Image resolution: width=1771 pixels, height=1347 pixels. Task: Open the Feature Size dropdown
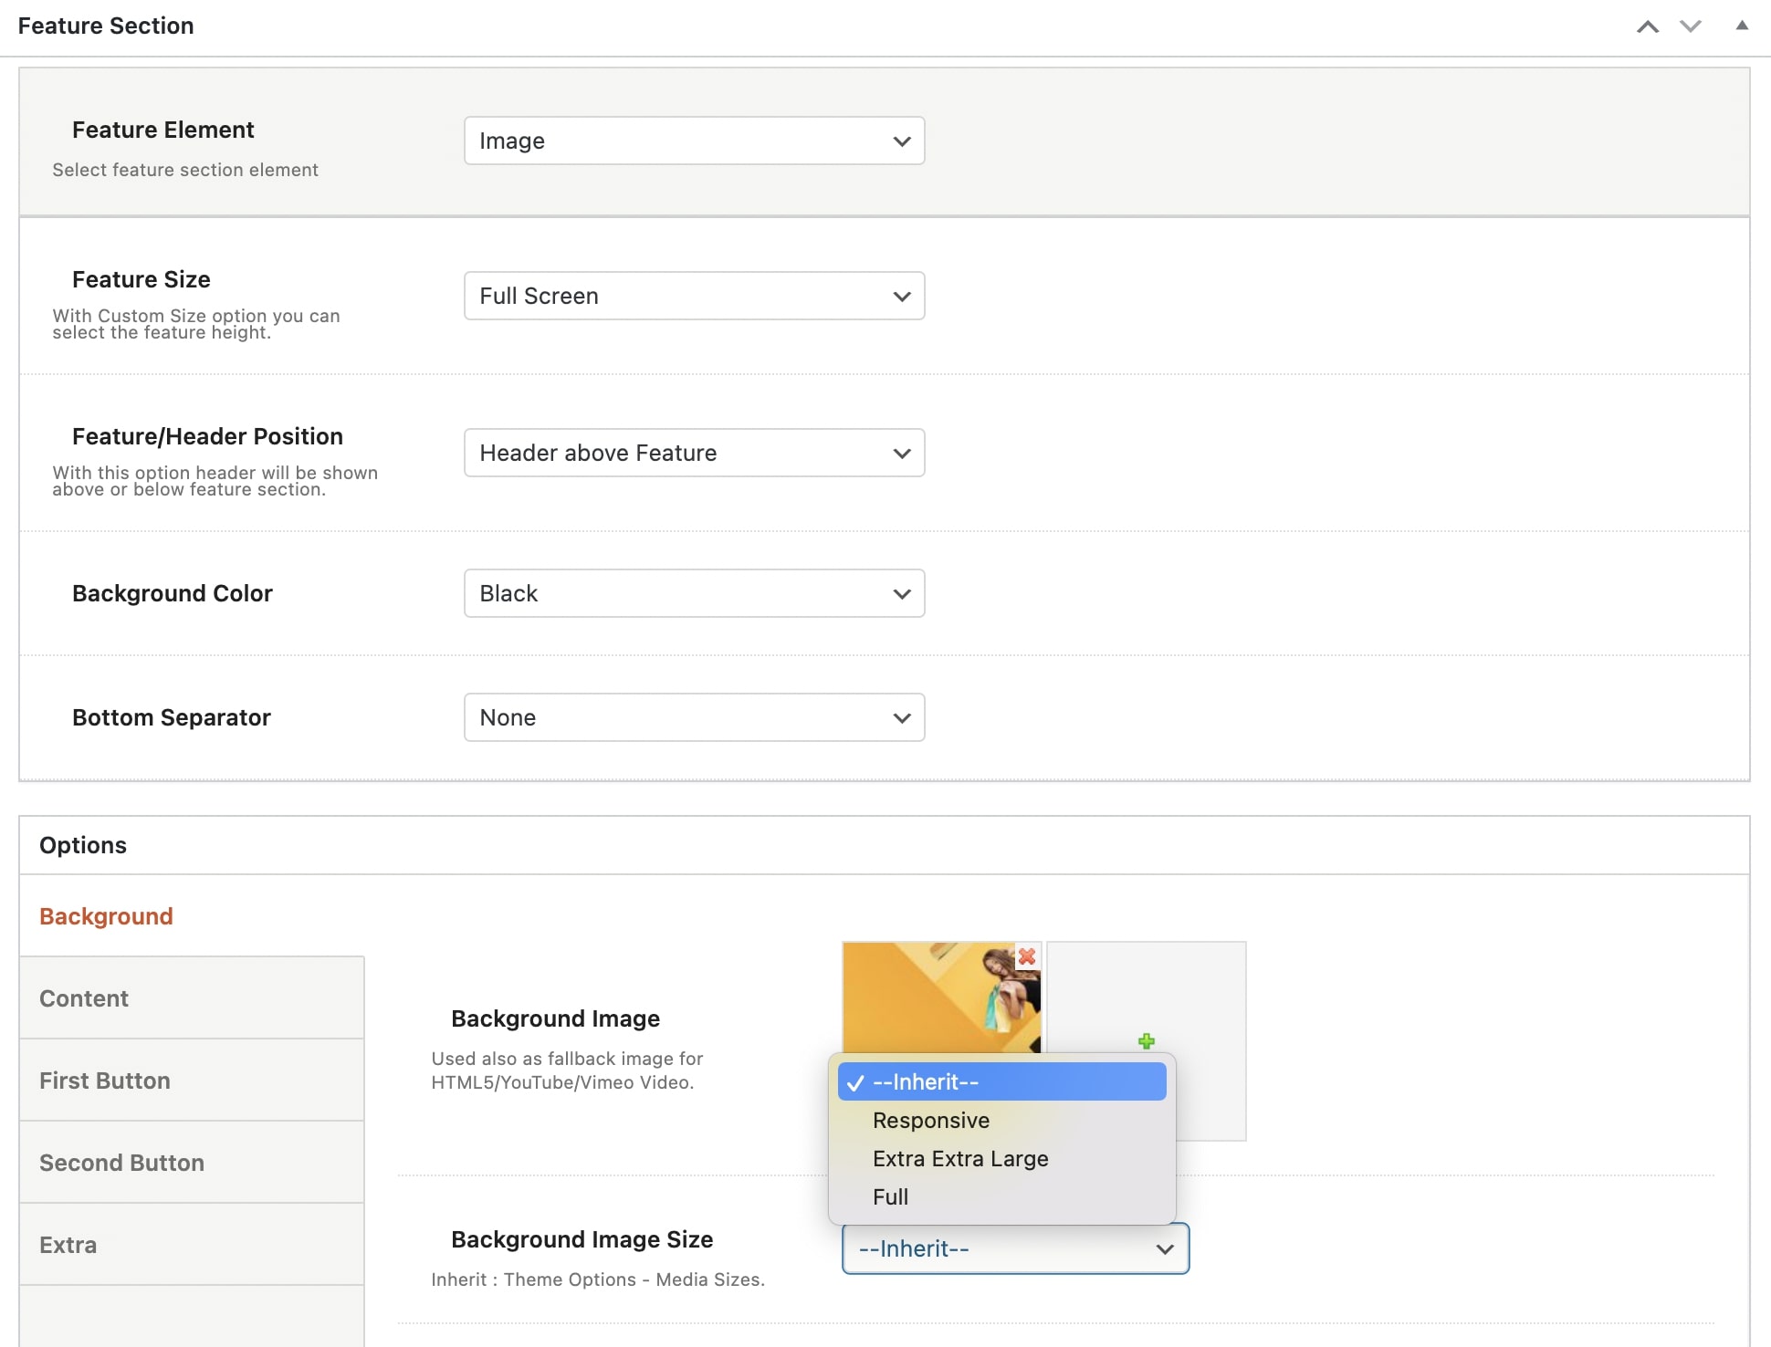coord(694,296)
